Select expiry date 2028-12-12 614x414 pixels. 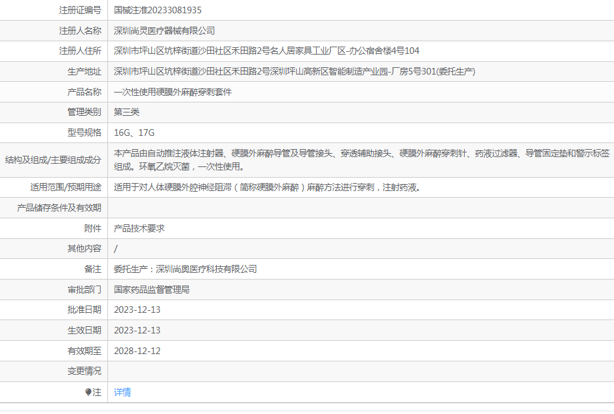[x=137, y=351]
